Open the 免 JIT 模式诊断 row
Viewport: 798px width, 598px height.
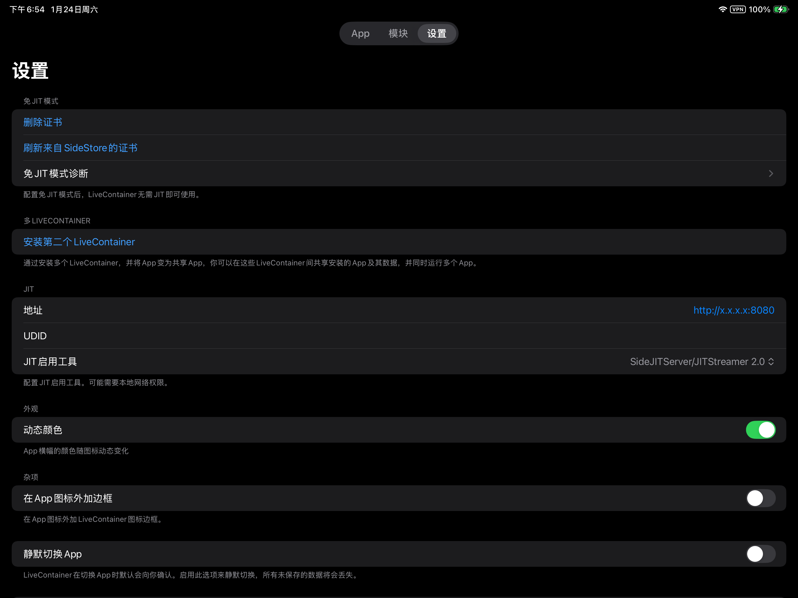click(56, 173)
